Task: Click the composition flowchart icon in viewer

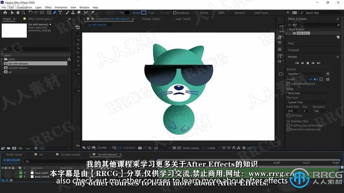Action: [x=239, y=148]
